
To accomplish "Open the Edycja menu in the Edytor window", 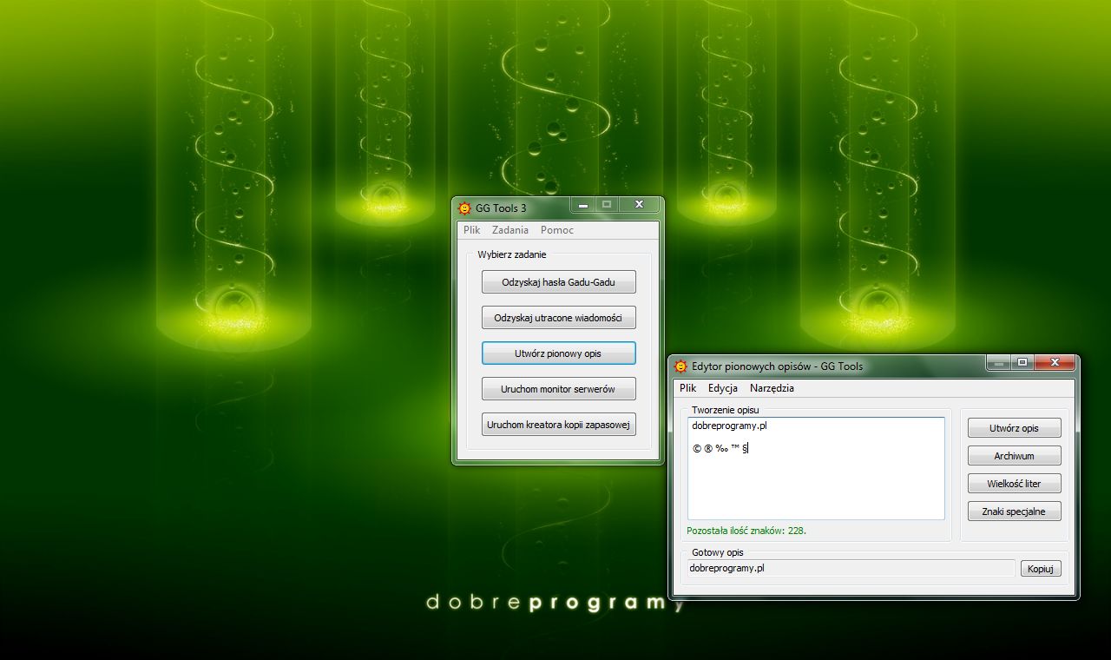I will [x=723, y=388].
